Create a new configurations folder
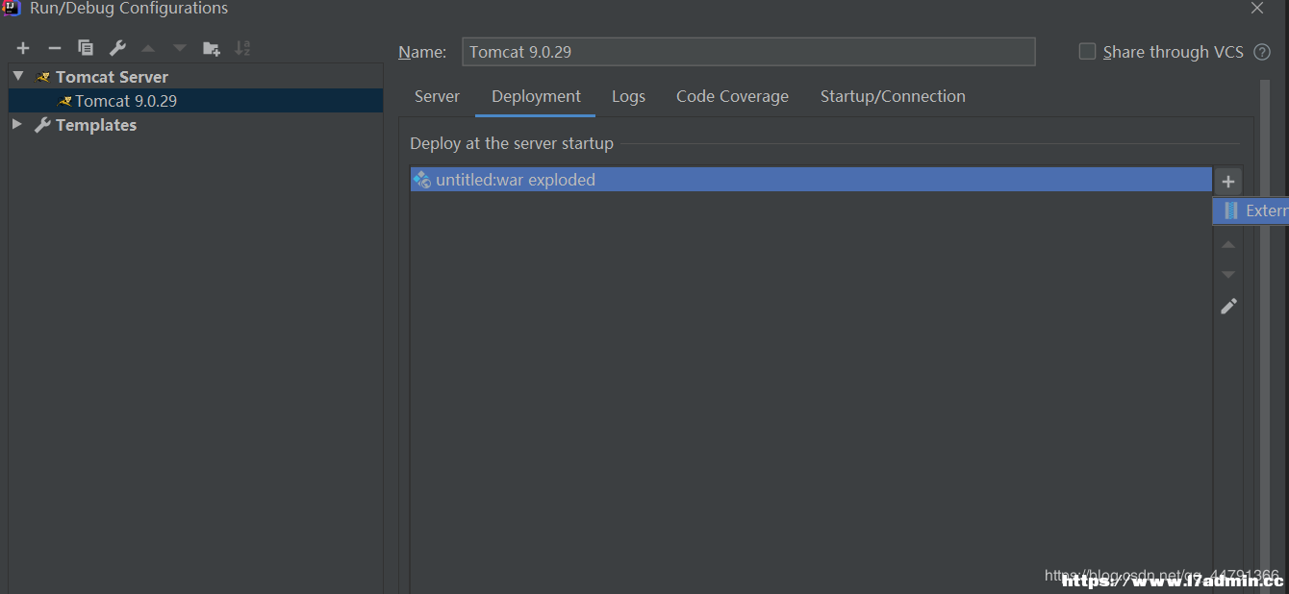 pyautogui.click(x=212, y=48)
